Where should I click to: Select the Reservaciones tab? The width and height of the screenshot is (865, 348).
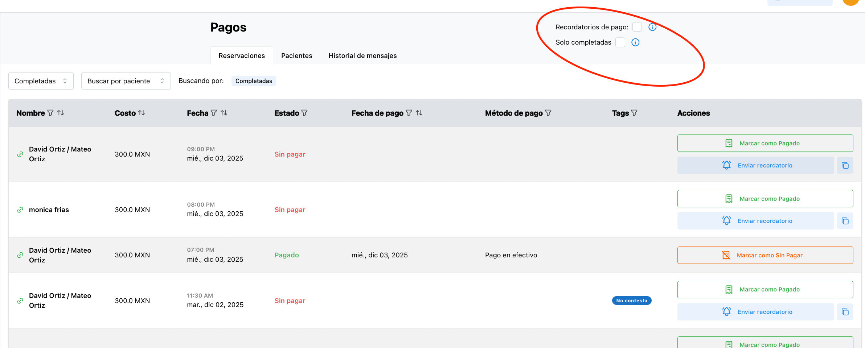pos(242,56)
